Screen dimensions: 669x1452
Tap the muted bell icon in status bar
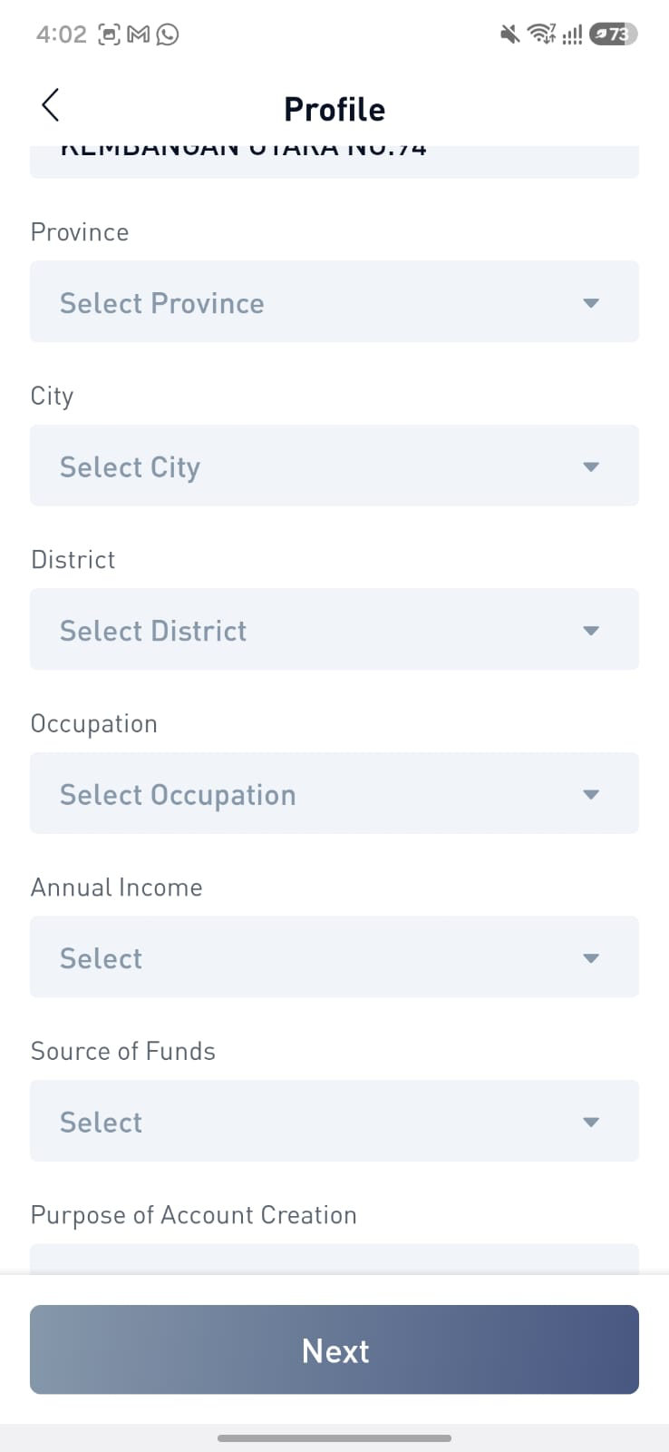point(509,34)
